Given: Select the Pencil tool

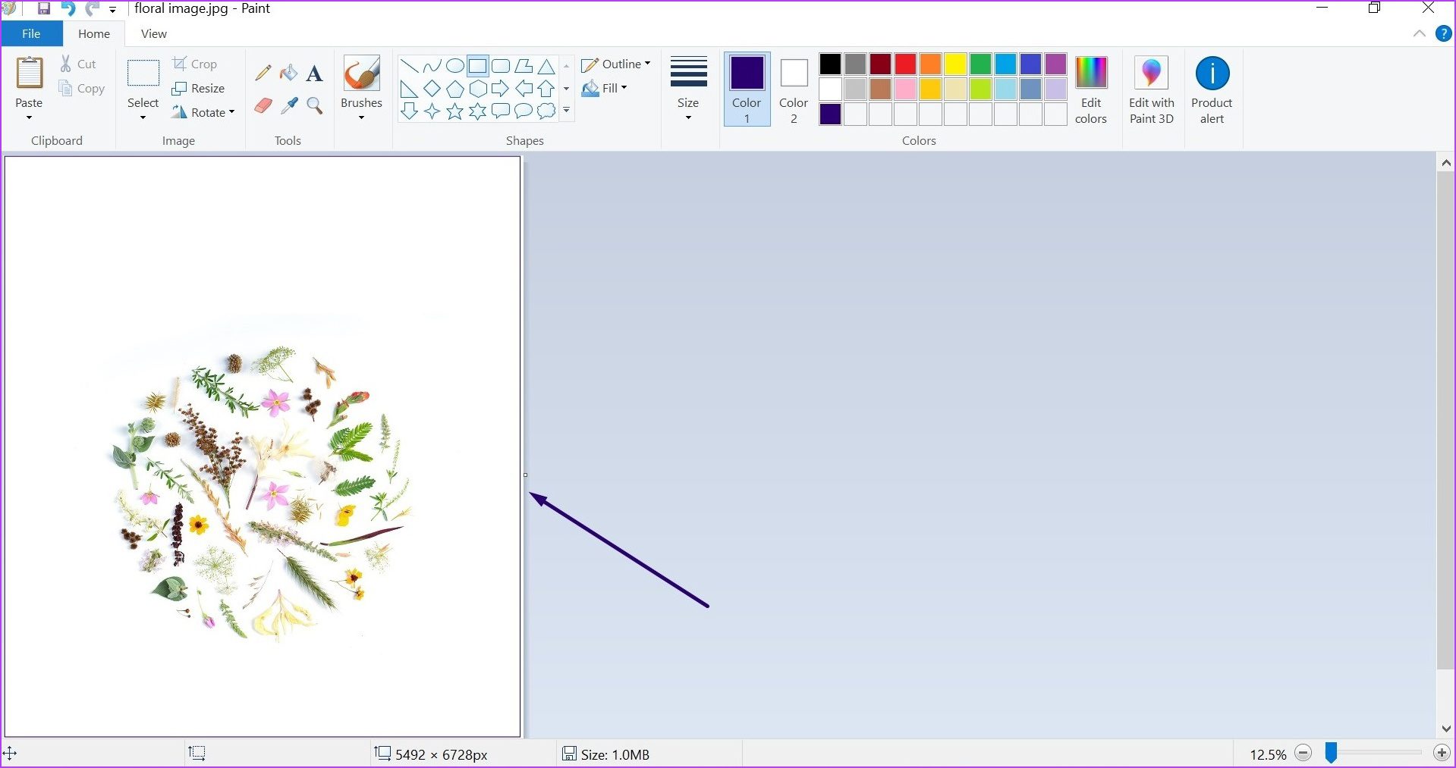Looking at the screenshot, I should 263,73.
